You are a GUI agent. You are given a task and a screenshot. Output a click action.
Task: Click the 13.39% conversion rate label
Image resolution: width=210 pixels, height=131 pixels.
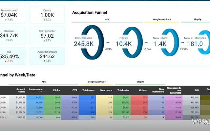point(184,49)
